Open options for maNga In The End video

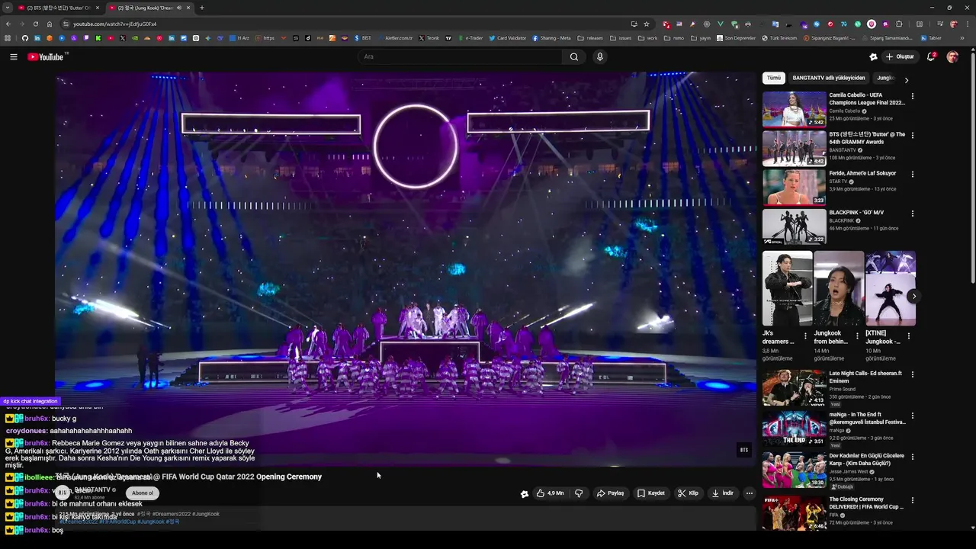(x=912, y=416)
